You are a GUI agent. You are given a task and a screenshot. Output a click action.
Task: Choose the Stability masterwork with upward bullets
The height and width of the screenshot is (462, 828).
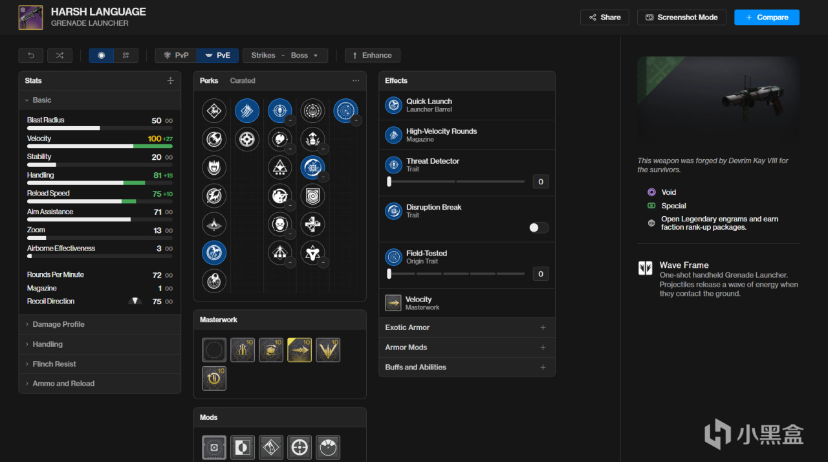click(243, 349)
